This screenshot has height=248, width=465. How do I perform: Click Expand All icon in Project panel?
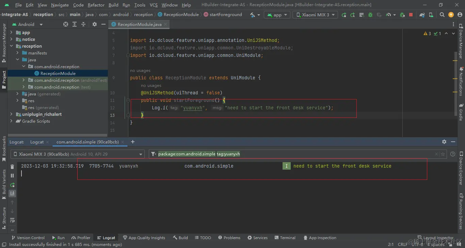coord(75,24)
